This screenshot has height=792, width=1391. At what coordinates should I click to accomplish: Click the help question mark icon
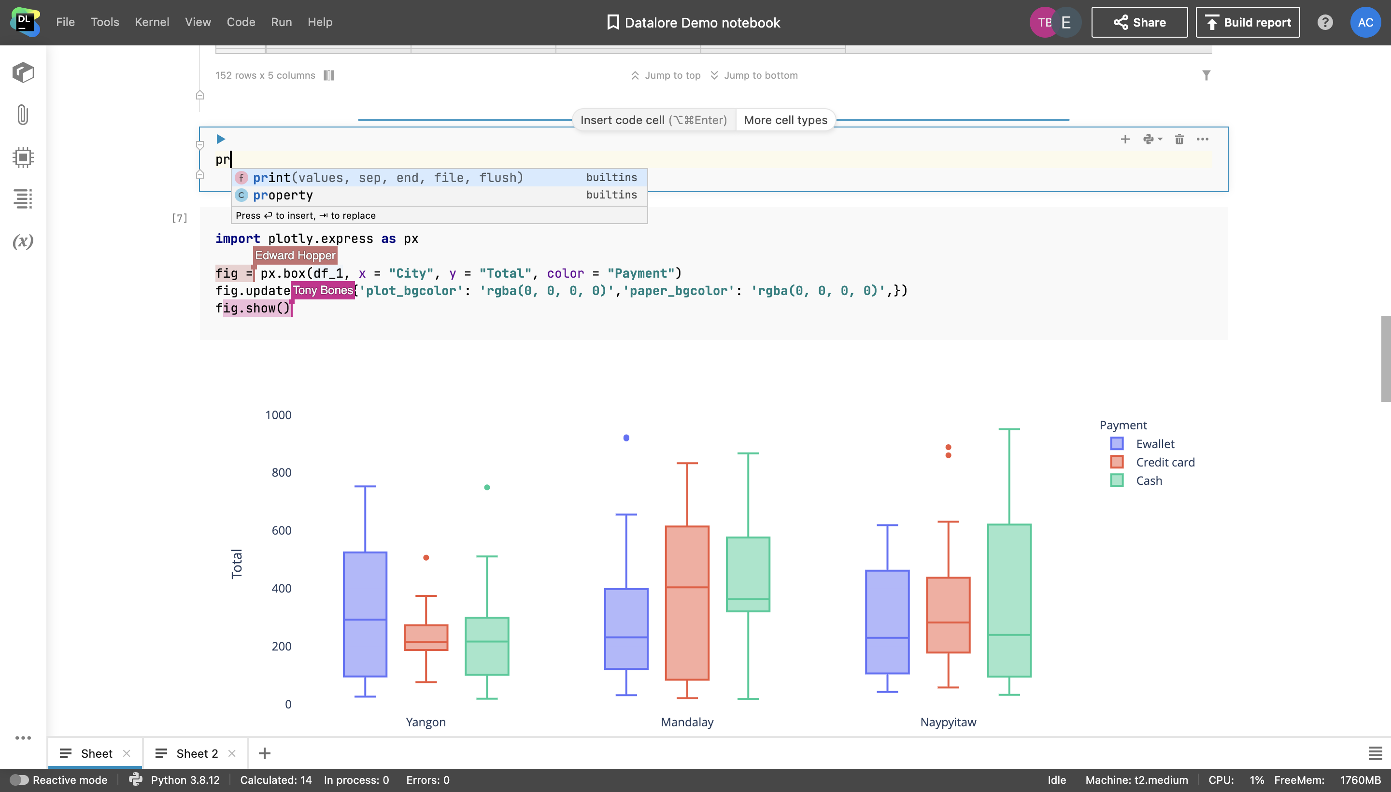click(1326, 21)
